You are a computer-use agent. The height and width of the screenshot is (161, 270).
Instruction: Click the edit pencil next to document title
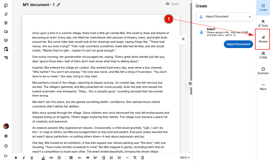(58, 4)
